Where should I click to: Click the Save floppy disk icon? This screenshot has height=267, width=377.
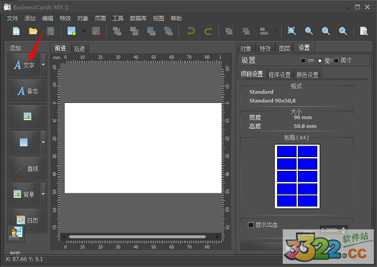click(50, 31)
